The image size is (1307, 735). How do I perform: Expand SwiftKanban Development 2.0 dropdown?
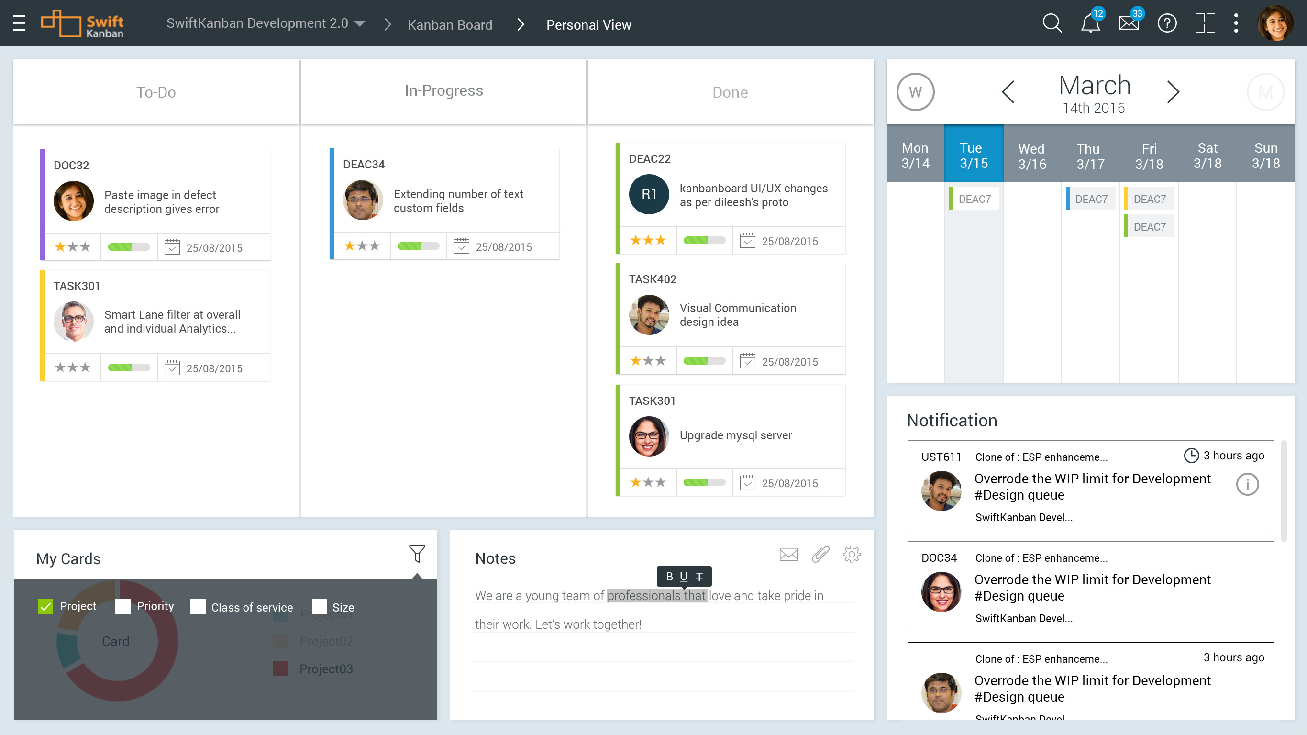point(360,24)
